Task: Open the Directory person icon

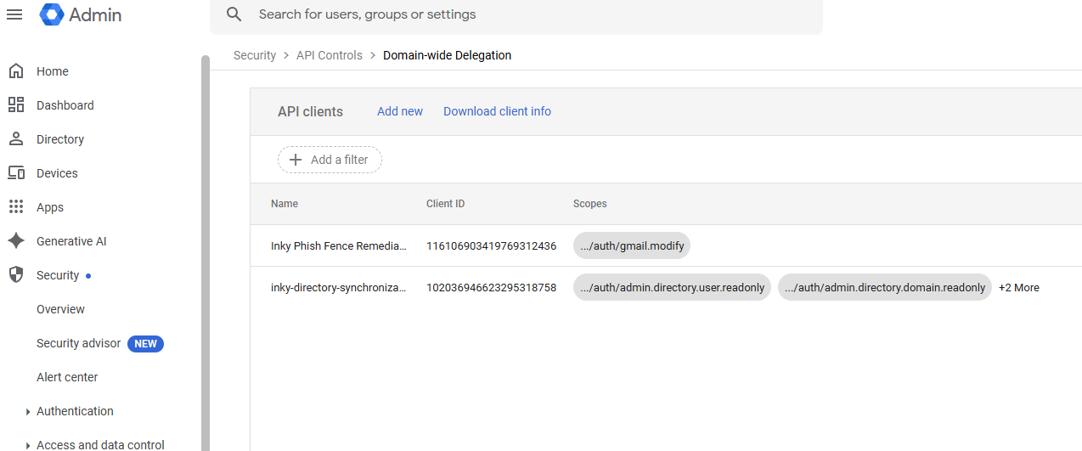Action: tap(15, 139)
